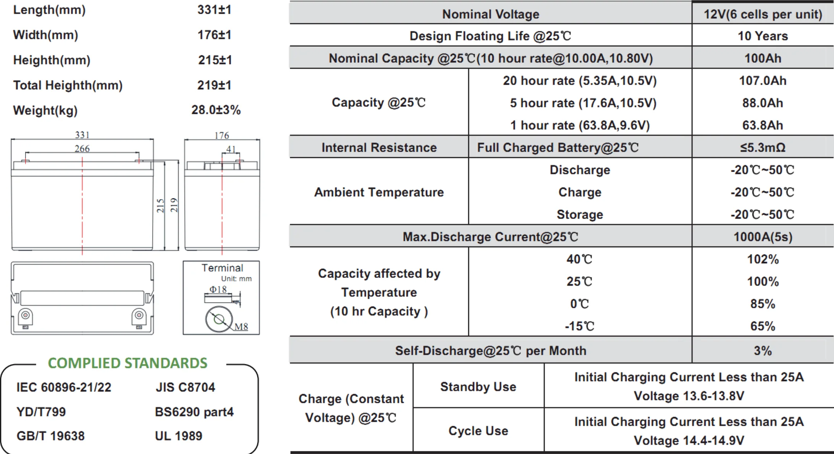Click the 100Ah nominal capacity value
Image resolution: width=834 pixels, height=454 pixels.
pyautogui.click(x=763, y=58)
